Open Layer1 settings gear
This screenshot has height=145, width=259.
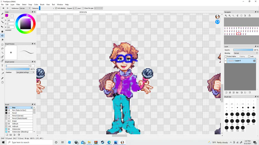254,61
